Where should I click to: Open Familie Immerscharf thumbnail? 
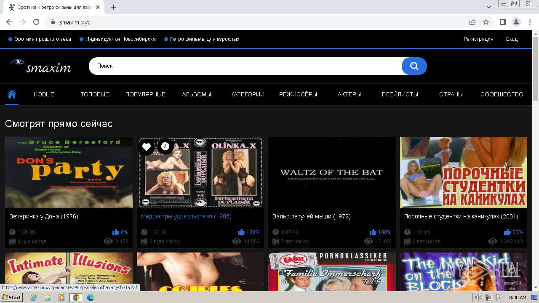pos(332,272)
